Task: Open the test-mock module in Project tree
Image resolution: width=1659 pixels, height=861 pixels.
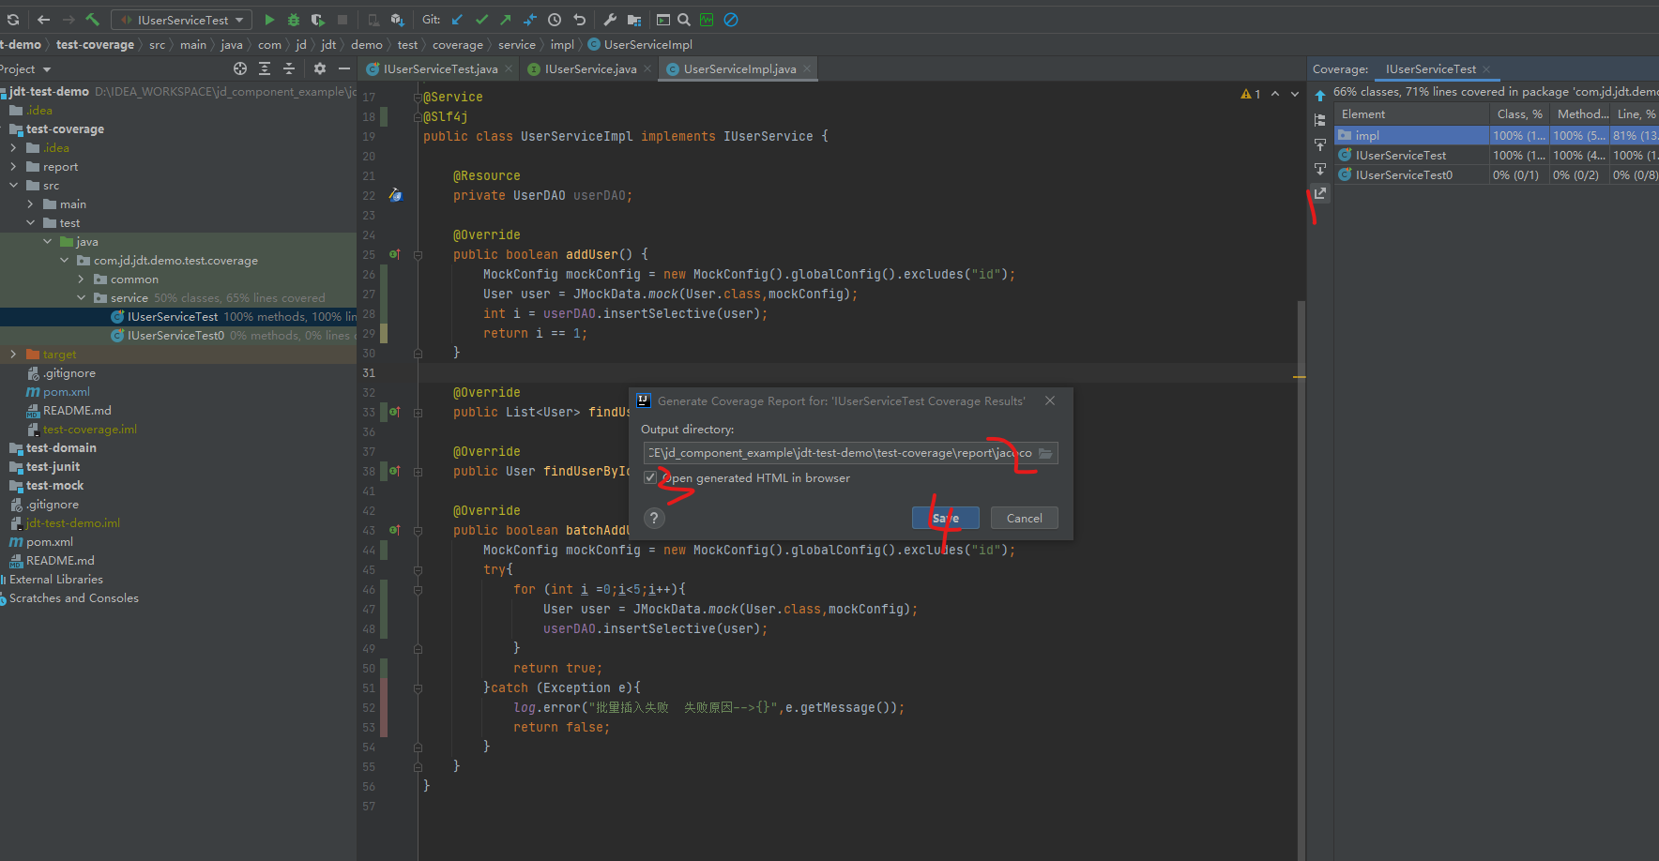Action: 54,486
